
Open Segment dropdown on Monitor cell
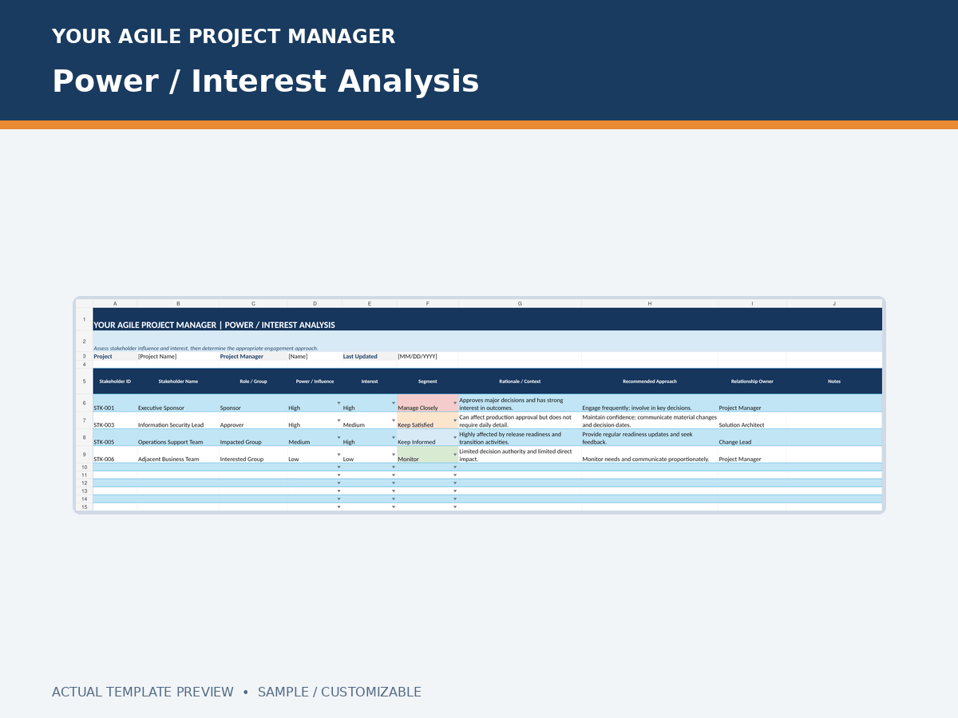(455, 455)
